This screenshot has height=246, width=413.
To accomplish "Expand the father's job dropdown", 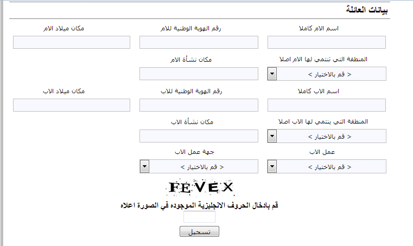I will (327, 166).
